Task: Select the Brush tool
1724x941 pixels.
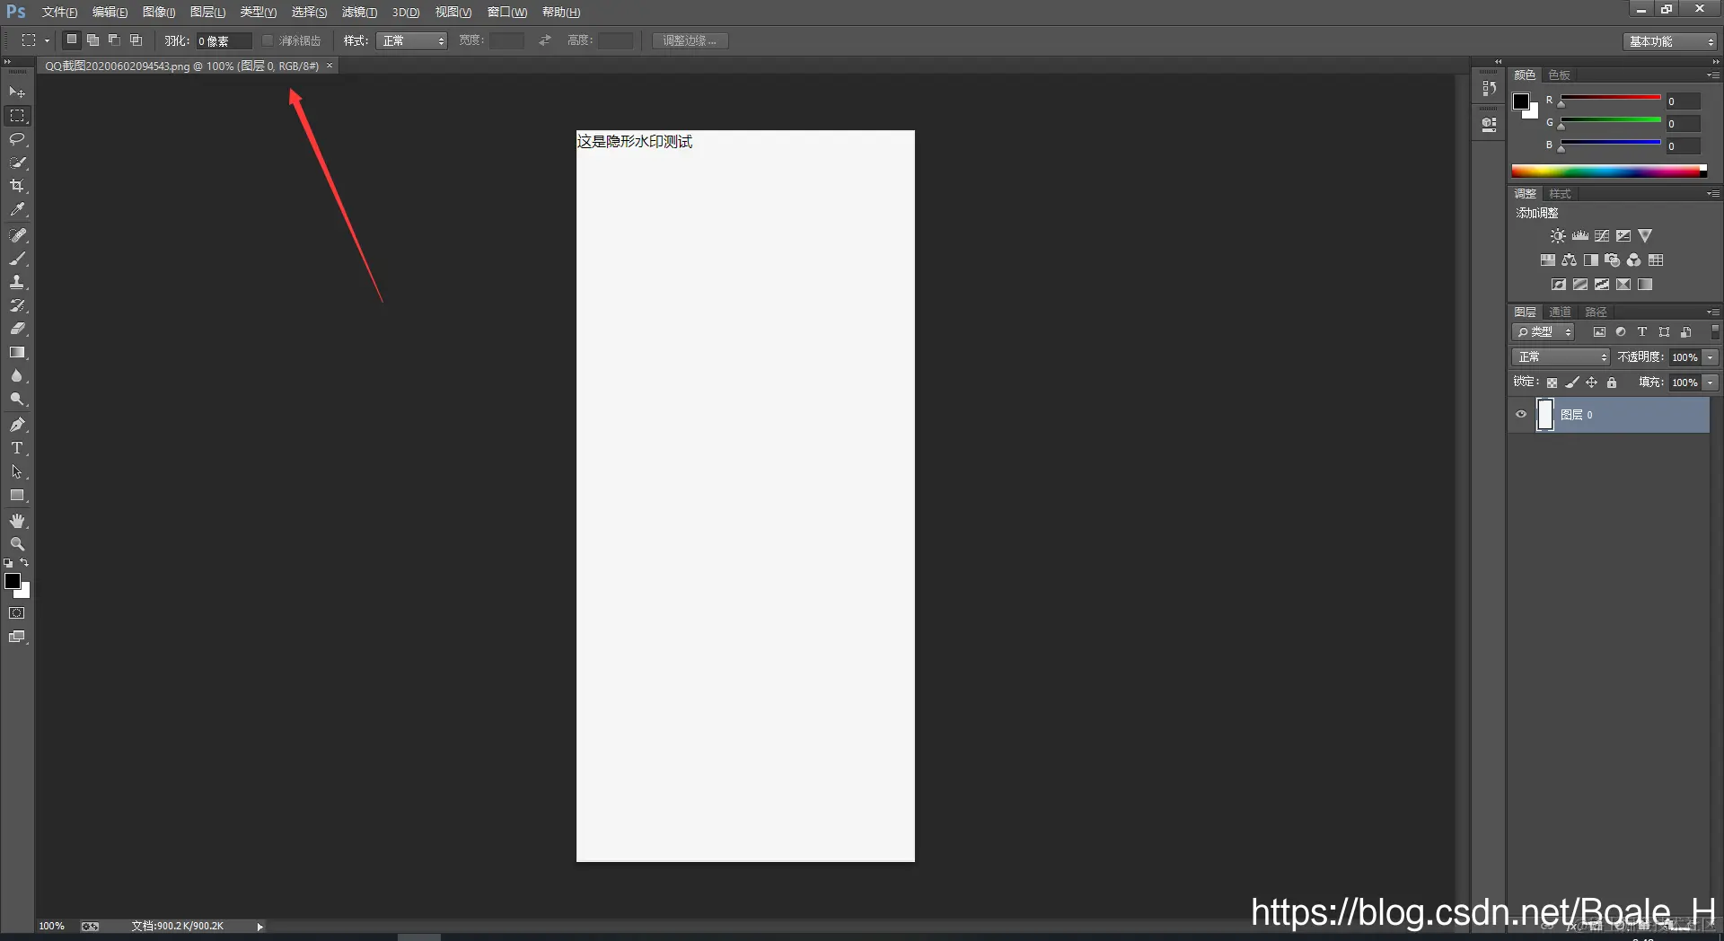Action: click(16, 259)
